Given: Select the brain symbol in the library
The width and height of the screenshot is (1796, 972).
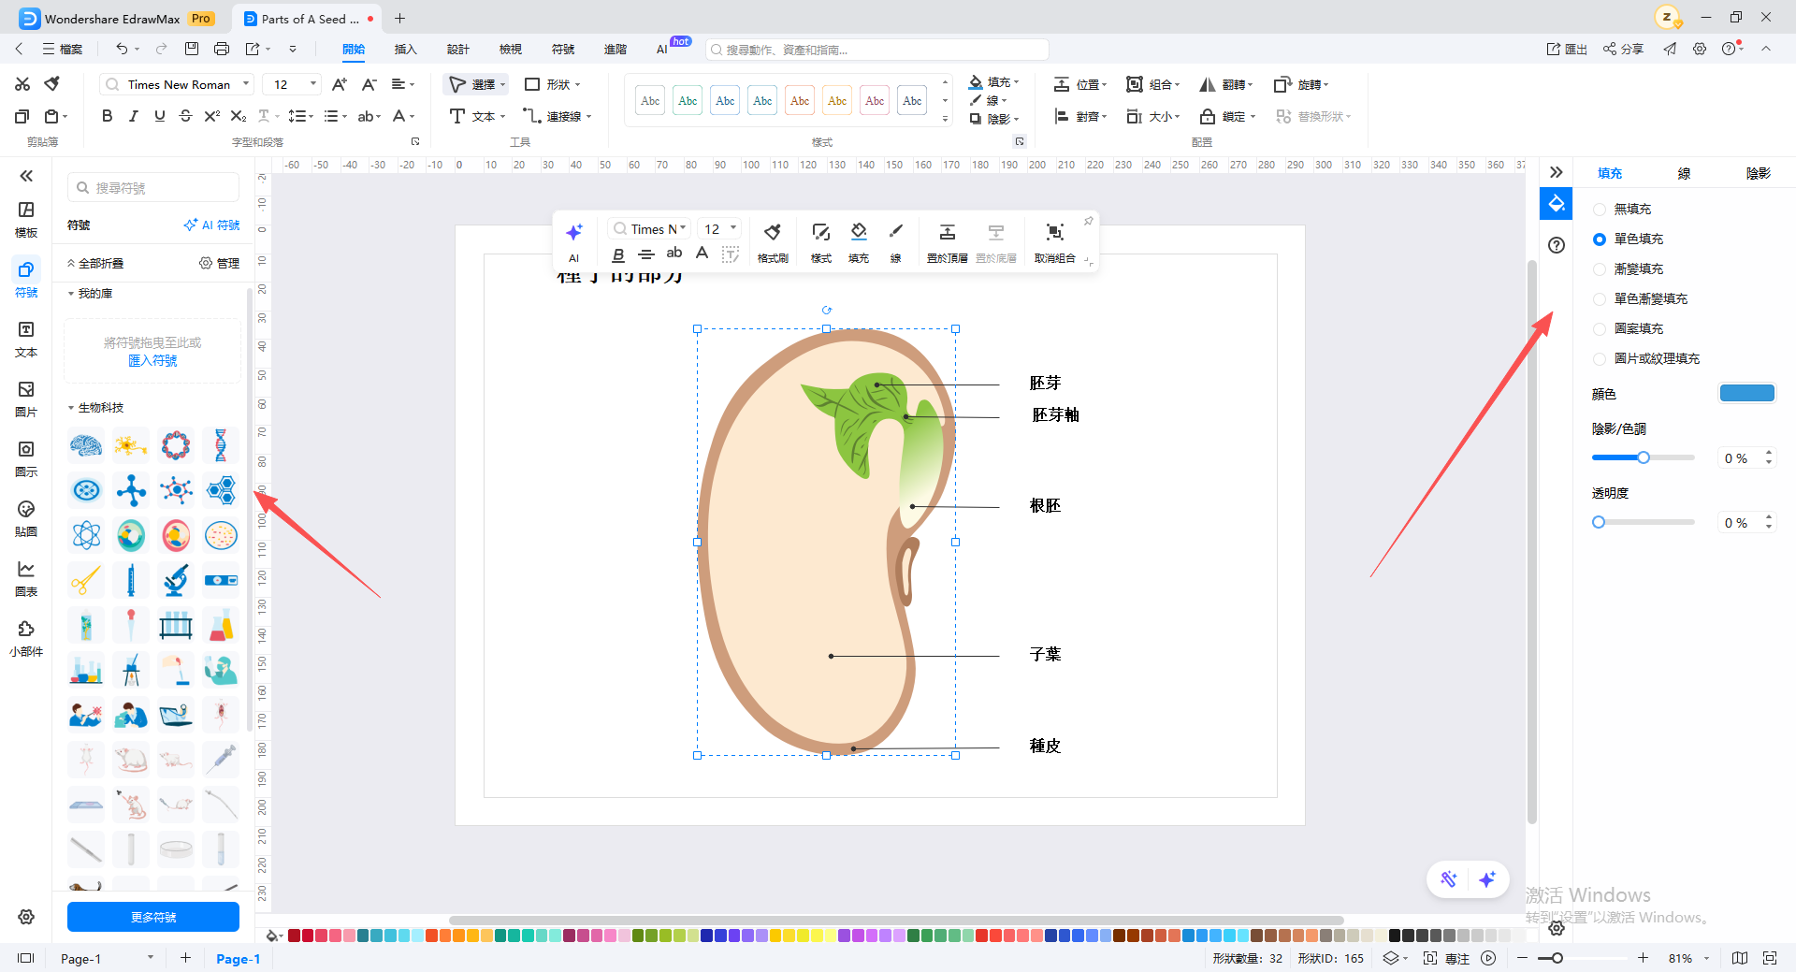Looking at the screenshot, I should click(86, 445).
